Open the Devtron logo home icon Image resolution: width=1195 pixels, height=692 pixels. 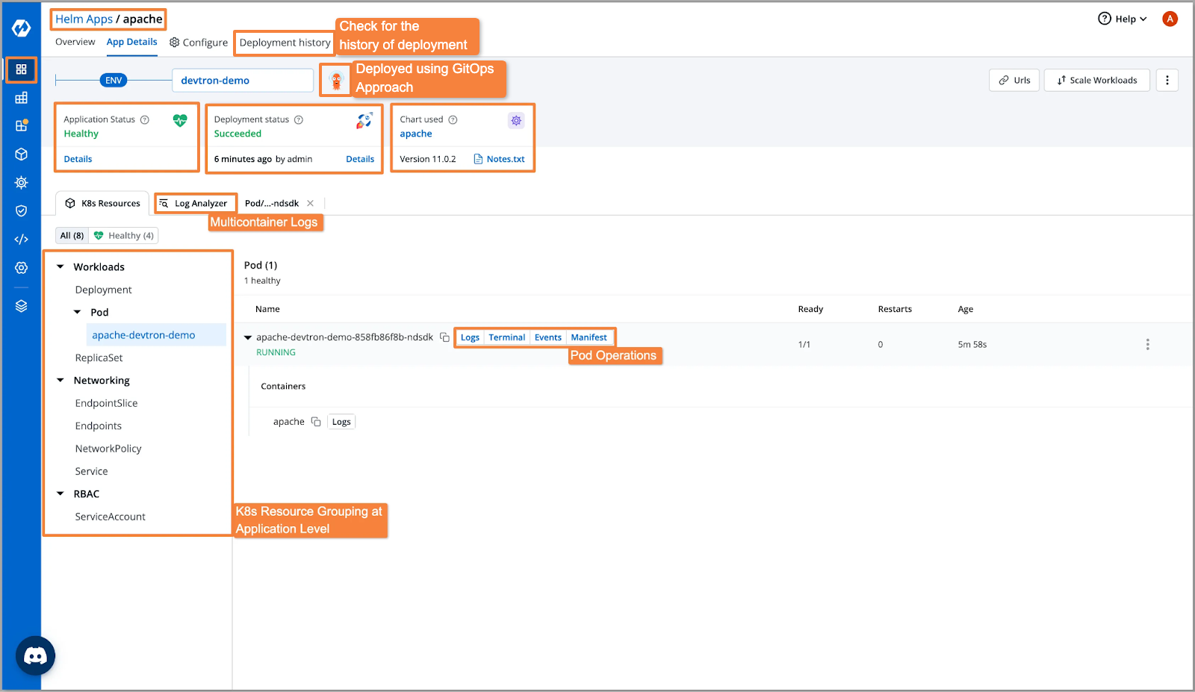[x=21, y=28]
